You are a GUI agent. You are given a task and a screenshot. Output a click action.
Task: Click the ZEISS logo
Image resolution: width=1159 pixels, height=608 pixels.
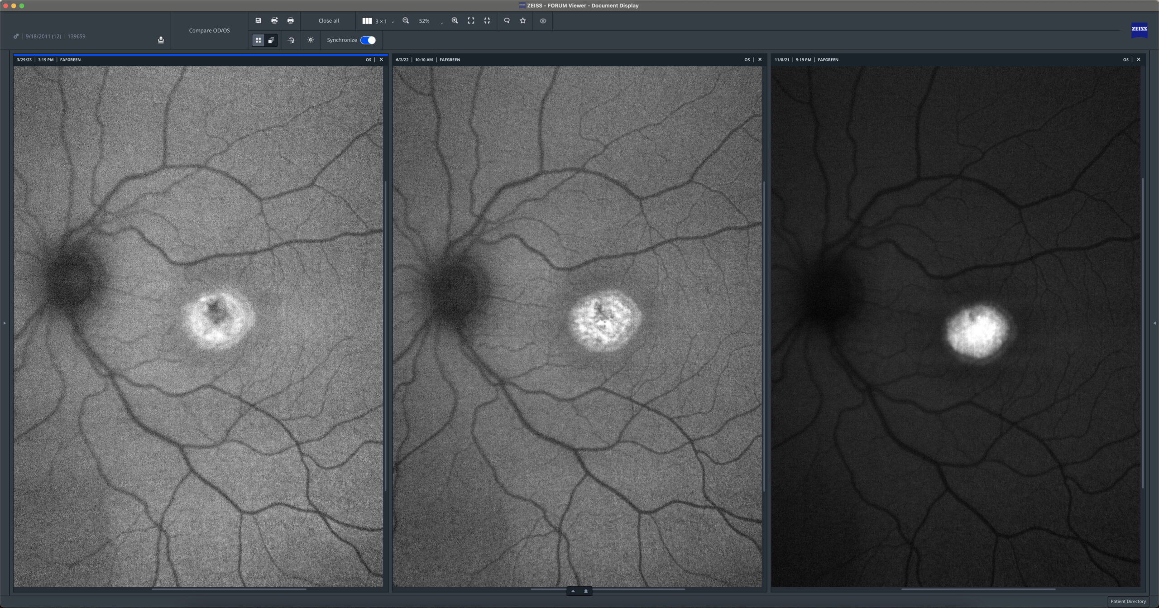1139,29
